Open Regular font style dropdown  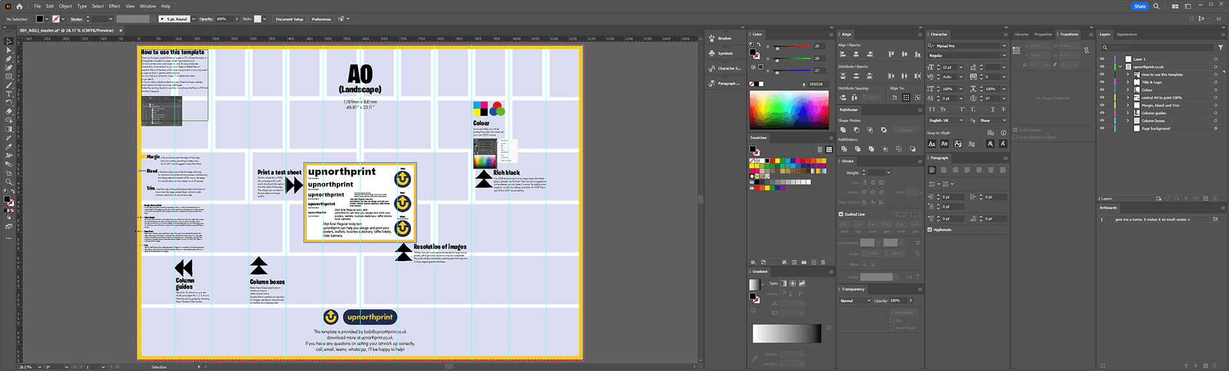coord(1004,56)
